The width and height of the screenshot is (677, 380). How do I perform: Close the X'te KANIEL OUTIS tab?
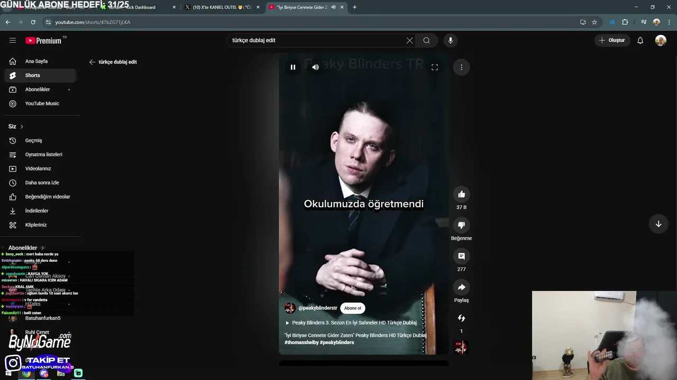[258, 7]
